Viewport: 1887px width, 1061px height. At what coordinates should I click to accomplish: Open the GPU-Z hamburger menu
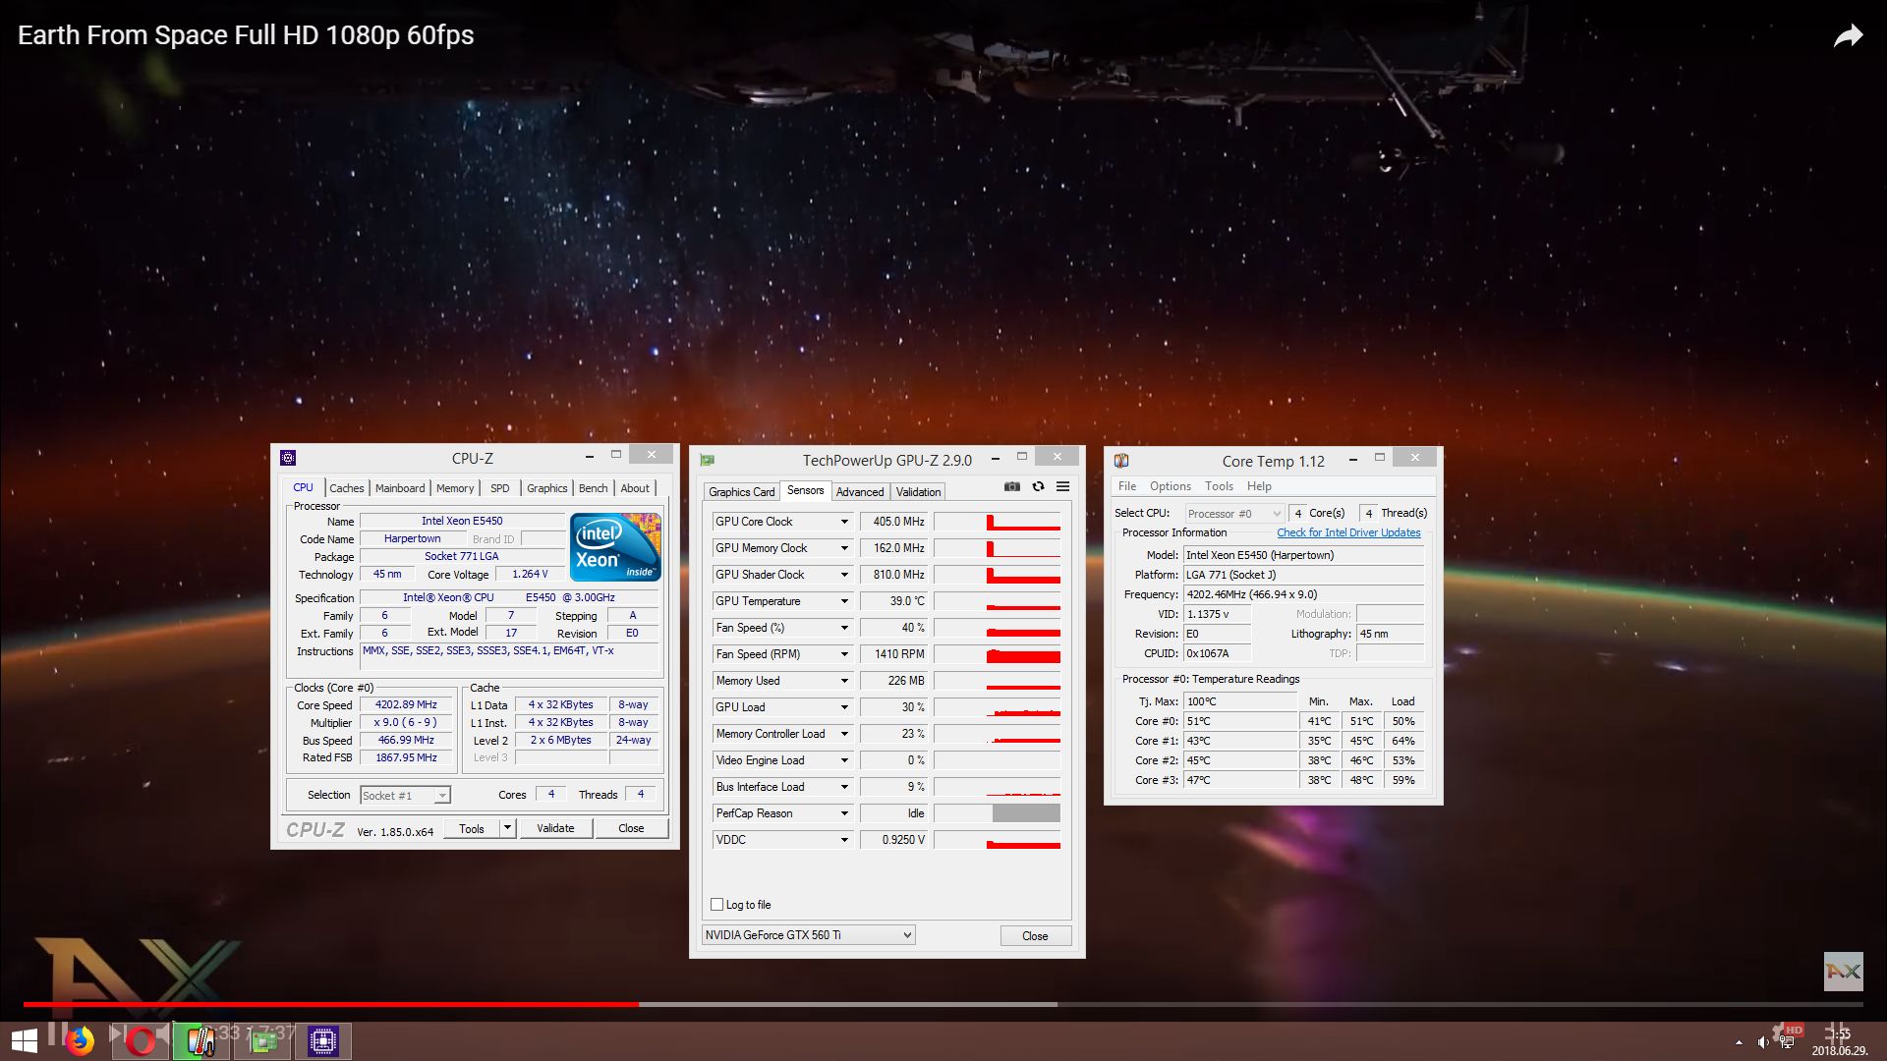point(1062,486)
